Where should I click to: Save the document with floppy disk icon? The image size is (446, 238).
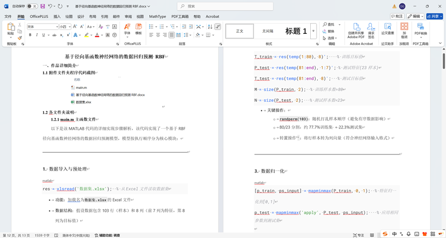tap(42, 6)
